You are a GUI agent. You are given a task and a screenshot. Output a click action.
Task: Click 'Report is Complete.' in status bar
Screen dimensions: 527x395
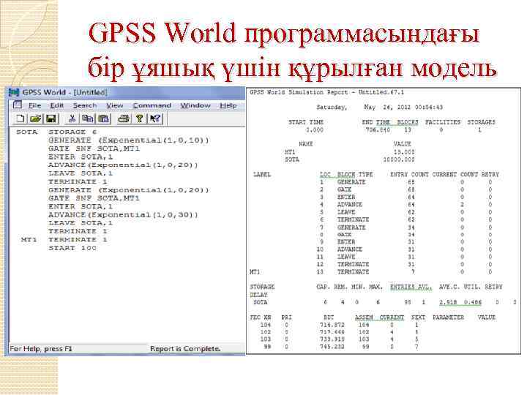185,349
